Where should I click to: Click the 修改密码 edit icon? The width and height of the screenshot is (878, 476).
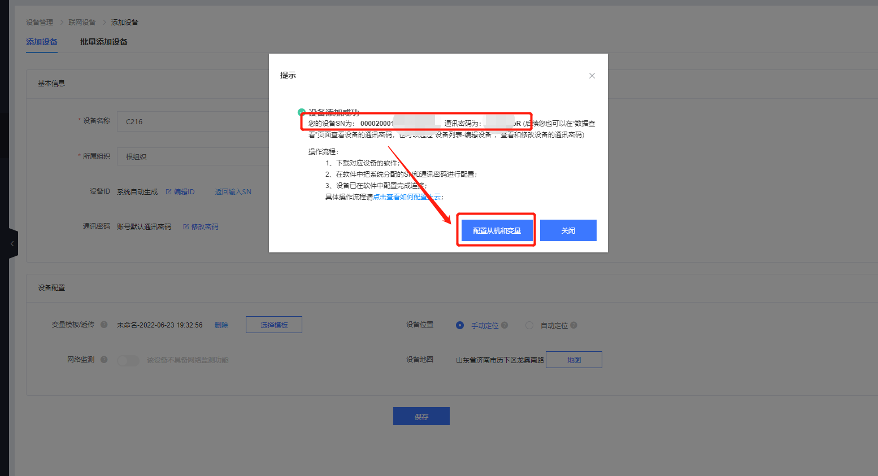pos(186,227)
